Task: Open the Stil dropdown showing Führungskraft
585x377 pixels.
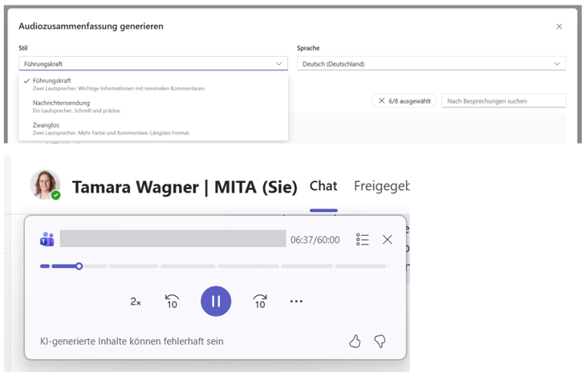Action: (x=153, y=63)
